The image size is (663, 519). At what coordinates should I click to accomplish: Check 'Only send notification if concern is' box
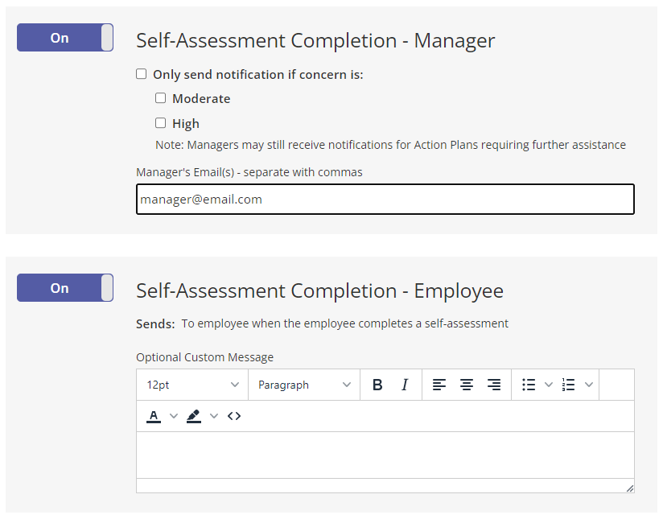pyautogui.click(x=142, y=74)
